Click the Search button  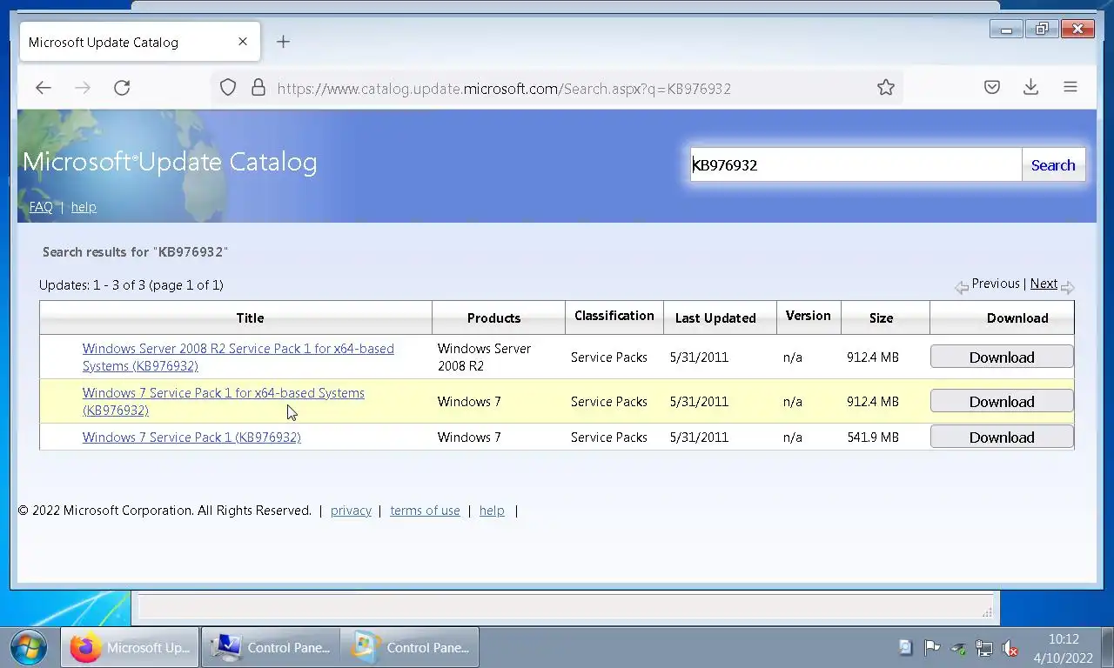(1053, 165)
